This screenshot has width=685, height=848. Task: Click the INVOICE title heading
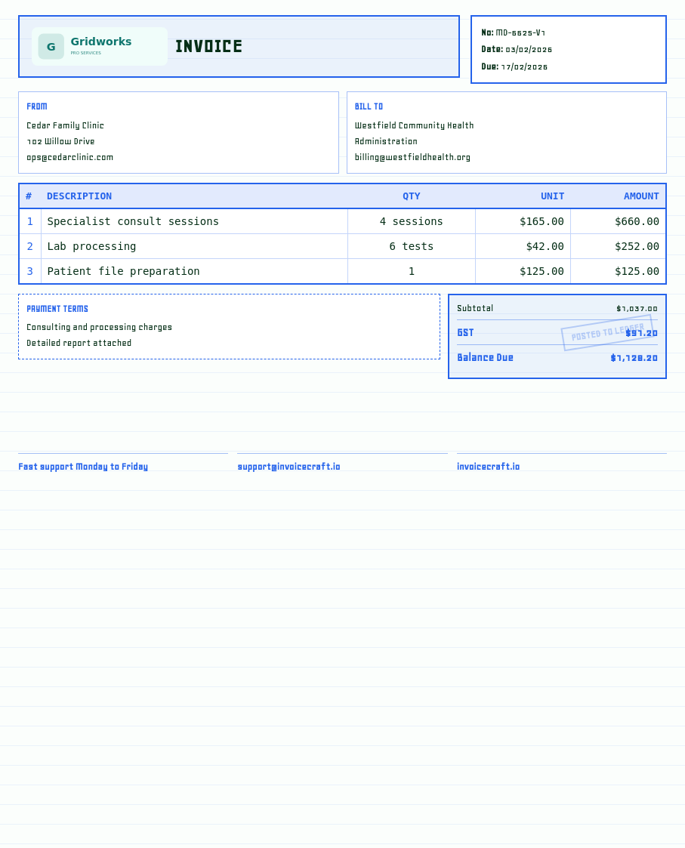209,47
